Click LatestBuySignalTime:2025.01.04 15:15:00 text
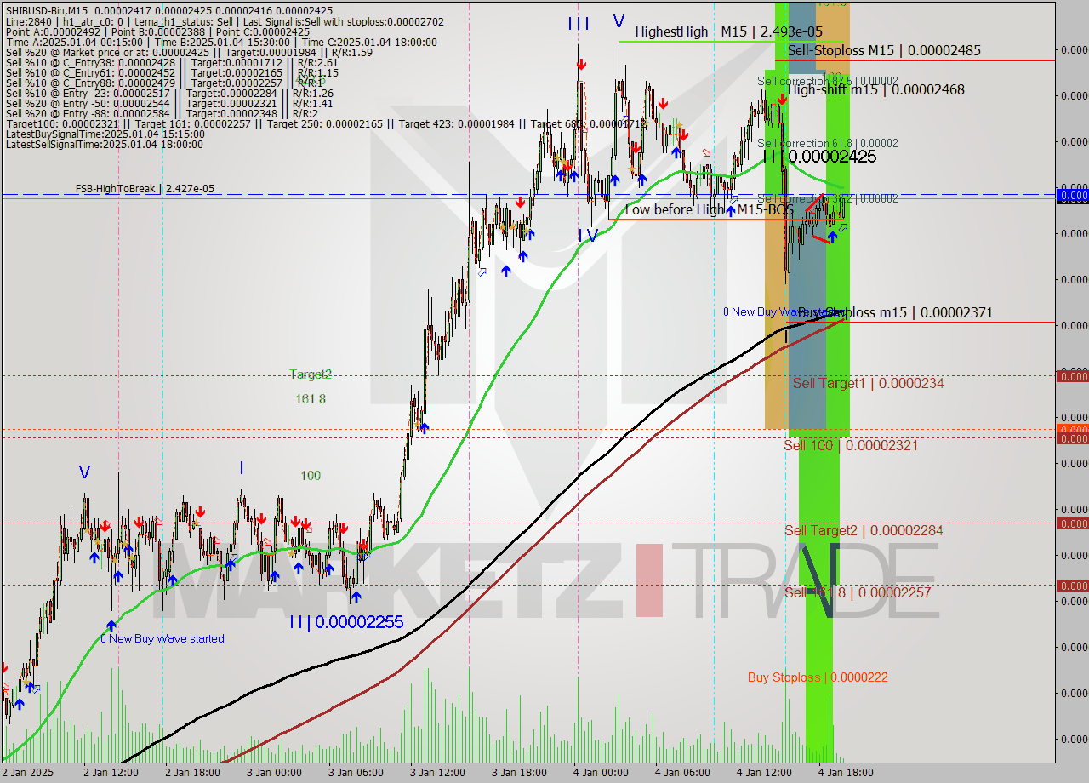 click(x=105, y=134)
